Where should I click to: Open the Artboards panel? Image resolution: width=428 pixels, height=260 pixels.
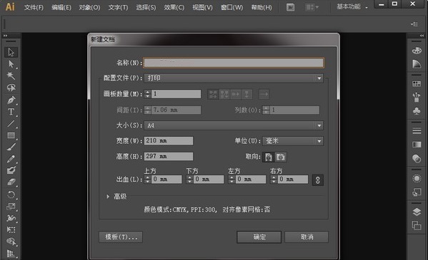[417, 225]
